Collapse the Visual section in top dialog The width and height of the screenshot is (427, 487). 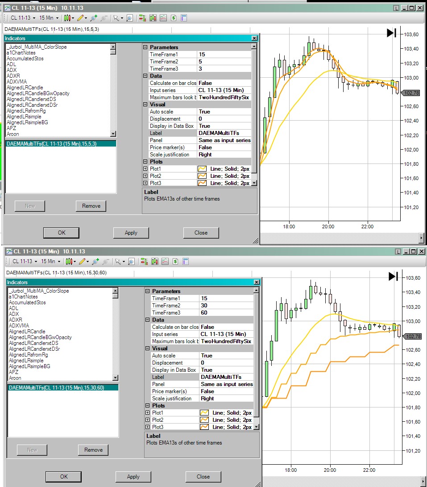[145, 105]
